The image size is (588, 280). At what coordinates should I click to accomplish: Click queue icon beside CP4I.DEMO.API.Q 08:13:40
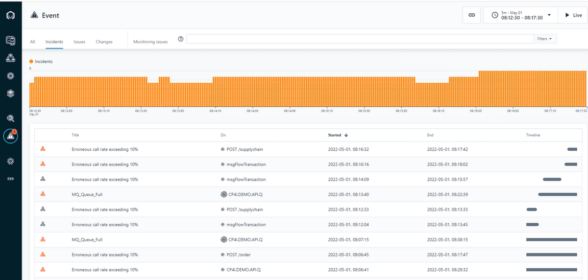(223, 195)
